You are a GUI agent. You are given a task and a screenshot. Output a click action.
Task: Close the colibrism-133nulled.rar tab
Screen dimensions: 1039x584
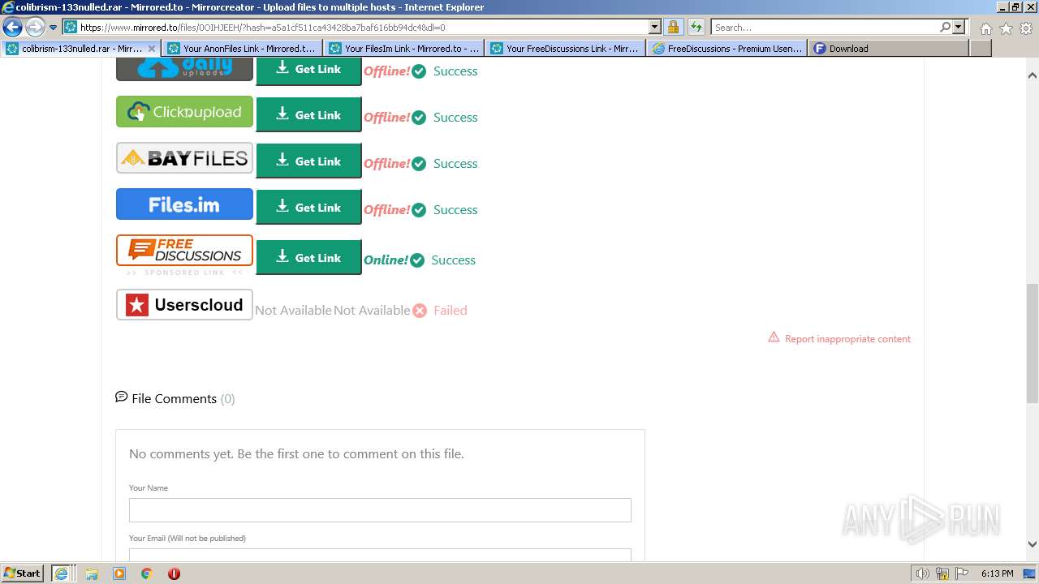click(x=151, y=49)
